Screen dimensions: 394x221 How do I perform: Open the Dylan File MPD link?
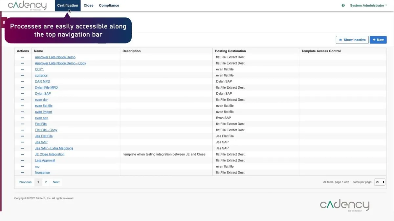click(46, 87)
